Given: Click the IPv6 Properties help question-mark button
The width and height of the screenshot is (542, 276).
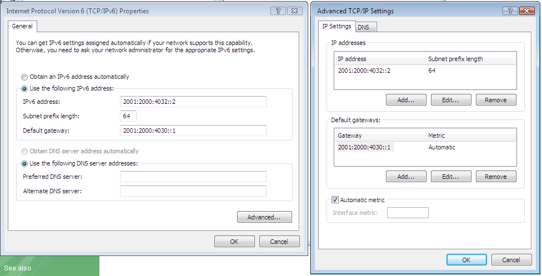Looking at the screenshot, I should 278,11.
